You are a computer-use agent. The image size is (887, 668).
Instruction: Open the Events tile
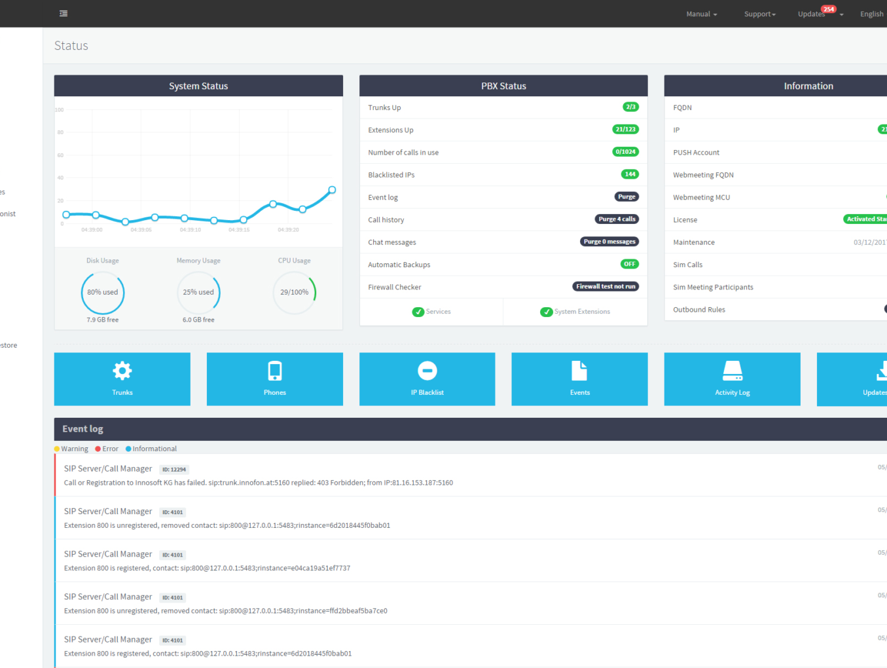pyautogui.click(x=579, y=379)
